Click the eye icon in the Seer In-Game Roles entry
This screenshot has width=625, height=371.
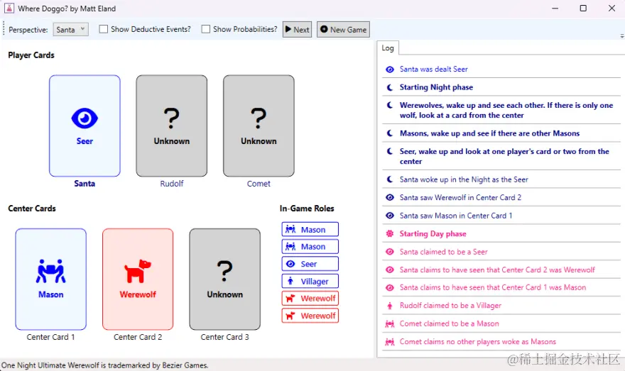290,264
